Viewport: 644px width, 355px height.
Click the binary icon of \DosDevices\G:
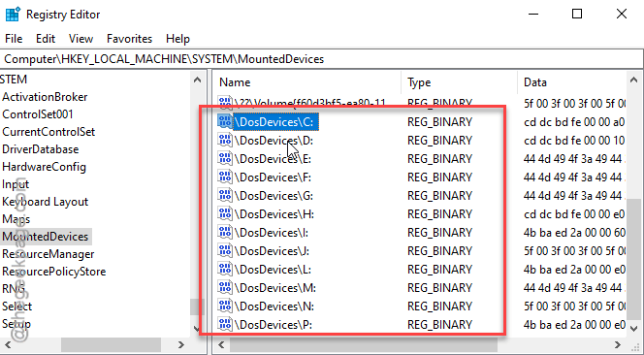[x=225, y=196]
